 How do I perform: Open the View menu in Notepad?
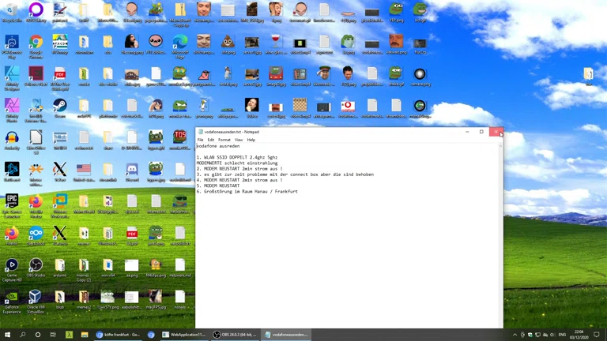pos(238,140)
